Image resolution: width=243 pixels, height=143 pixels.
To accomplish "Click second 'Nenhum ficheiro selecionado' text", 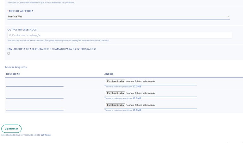I will coord(140,93).
